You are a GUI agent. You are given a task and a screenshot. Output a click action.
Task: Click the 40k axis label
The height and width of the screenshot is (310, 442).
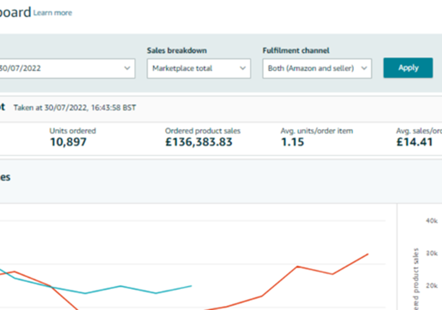[432, 221]
